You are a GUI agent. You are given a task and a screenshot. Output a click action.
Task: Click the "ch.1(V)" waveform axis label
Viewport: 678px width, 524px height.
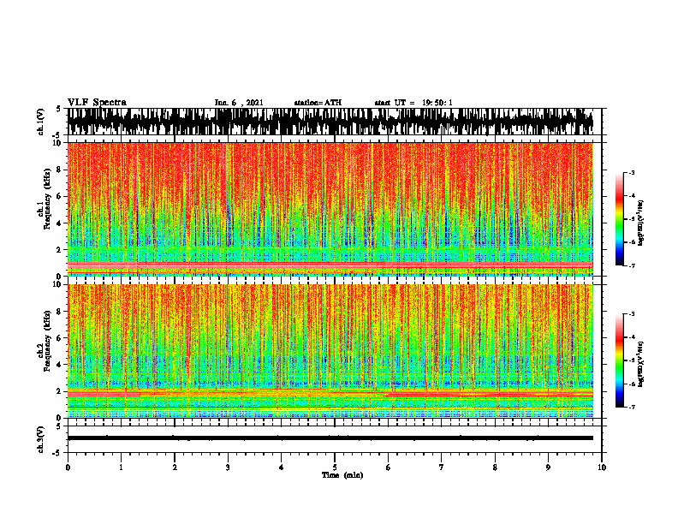[x=41, y=122]
